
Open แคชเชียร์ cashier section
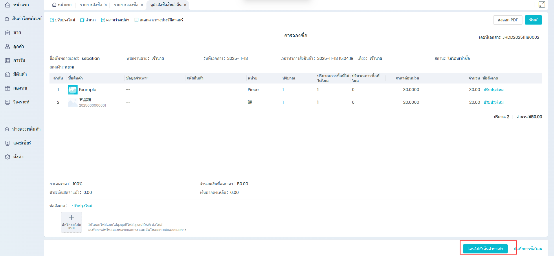[x=22, y=143]
